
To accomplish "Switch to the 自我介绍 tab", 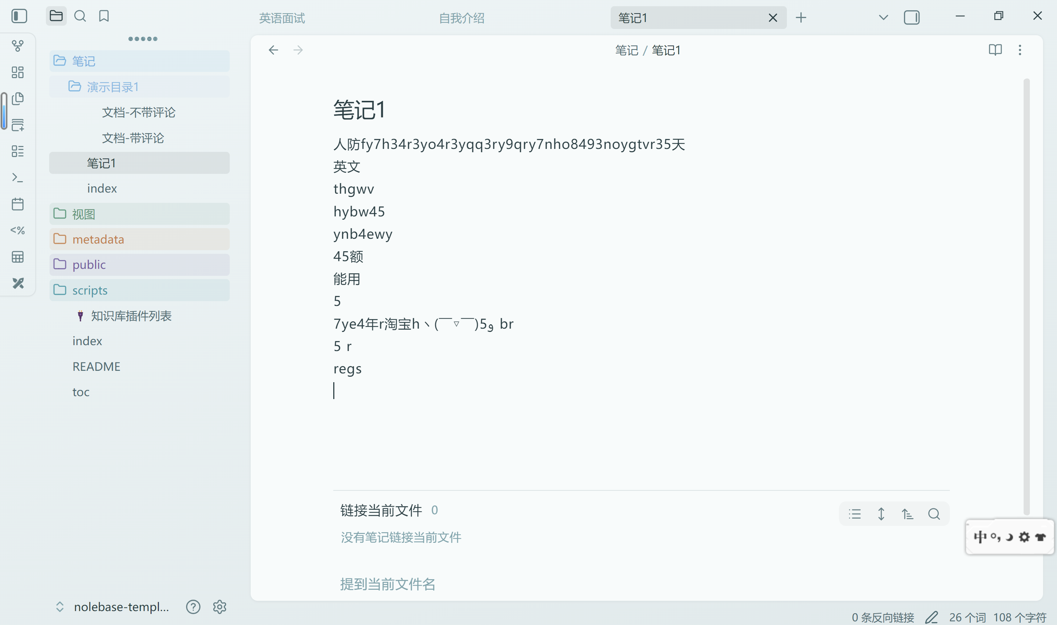I will 461,18.
